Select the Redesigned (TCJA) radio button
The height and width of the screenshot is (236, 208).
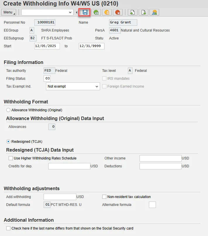coord(8,142)
